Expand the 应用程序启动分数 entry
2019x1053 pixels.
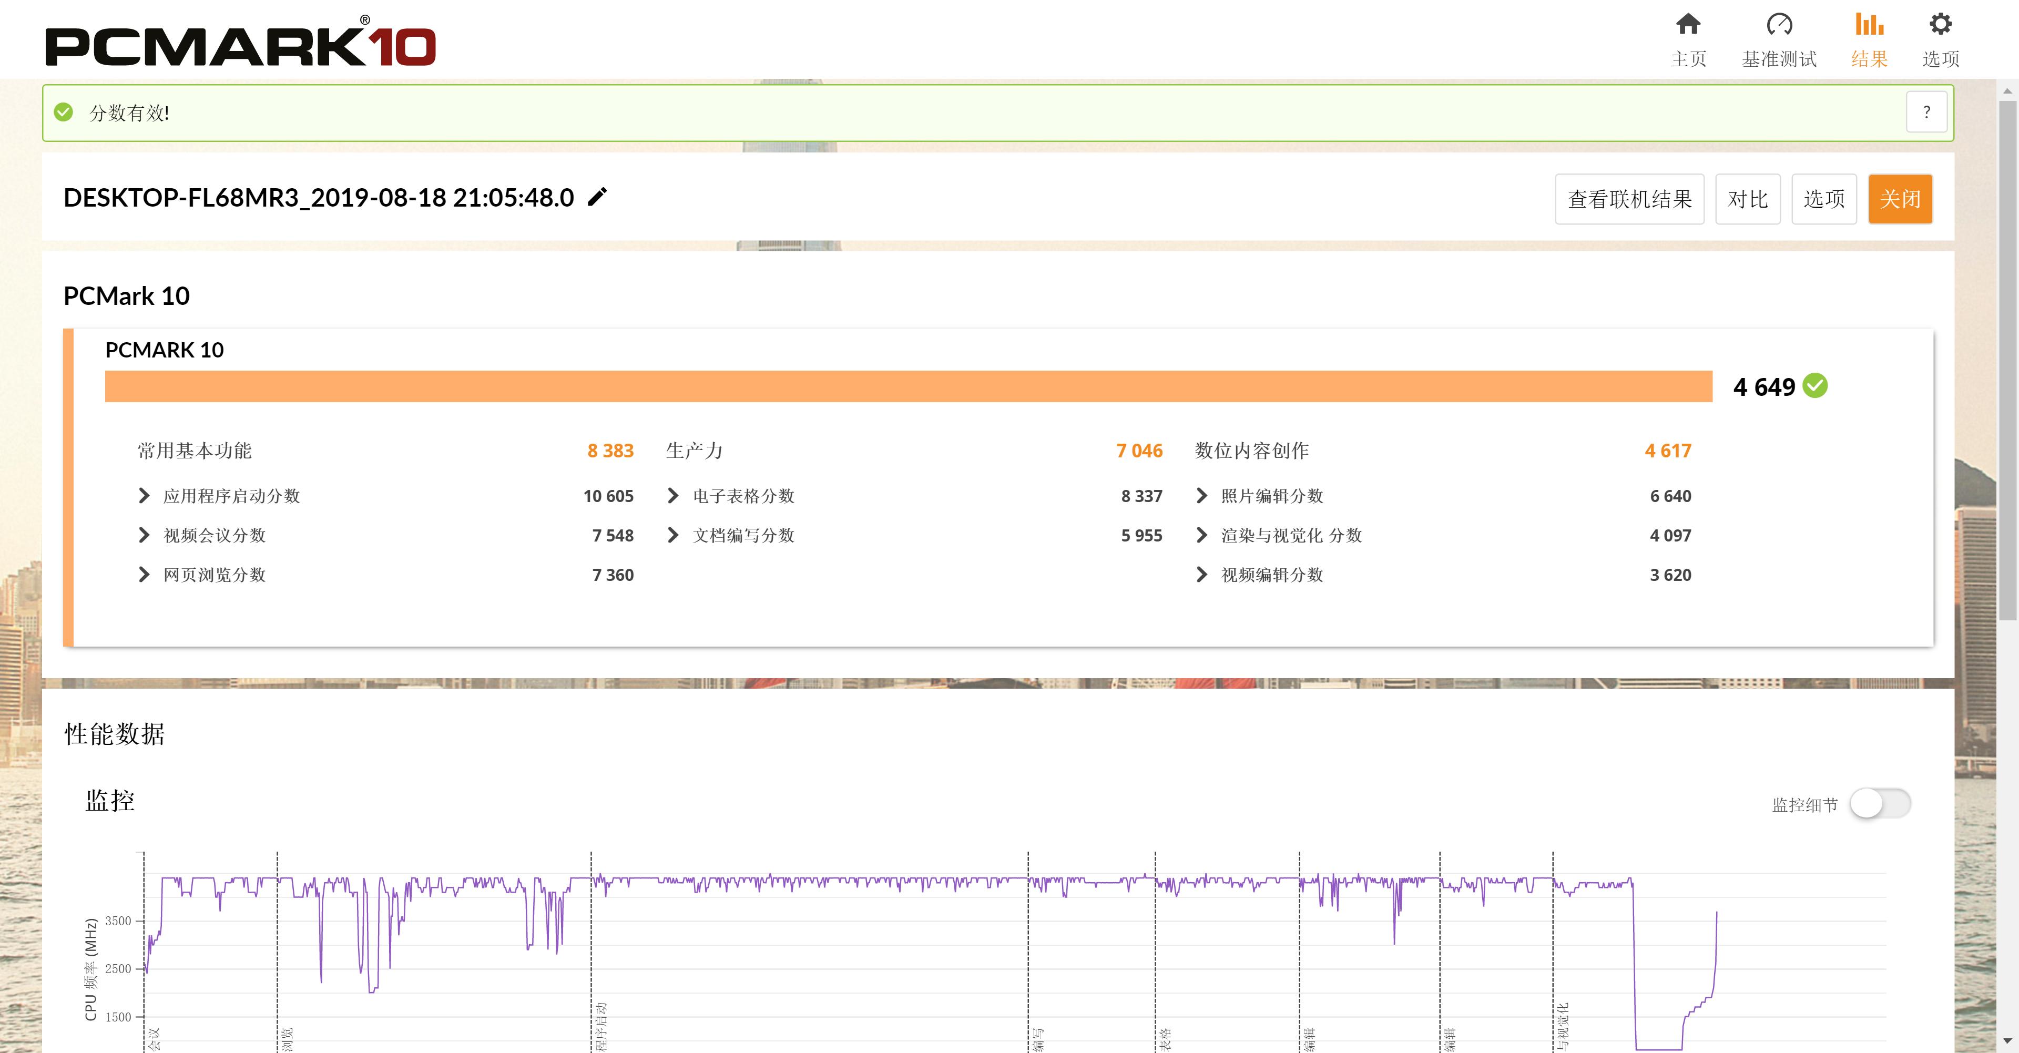click(144, 495)
